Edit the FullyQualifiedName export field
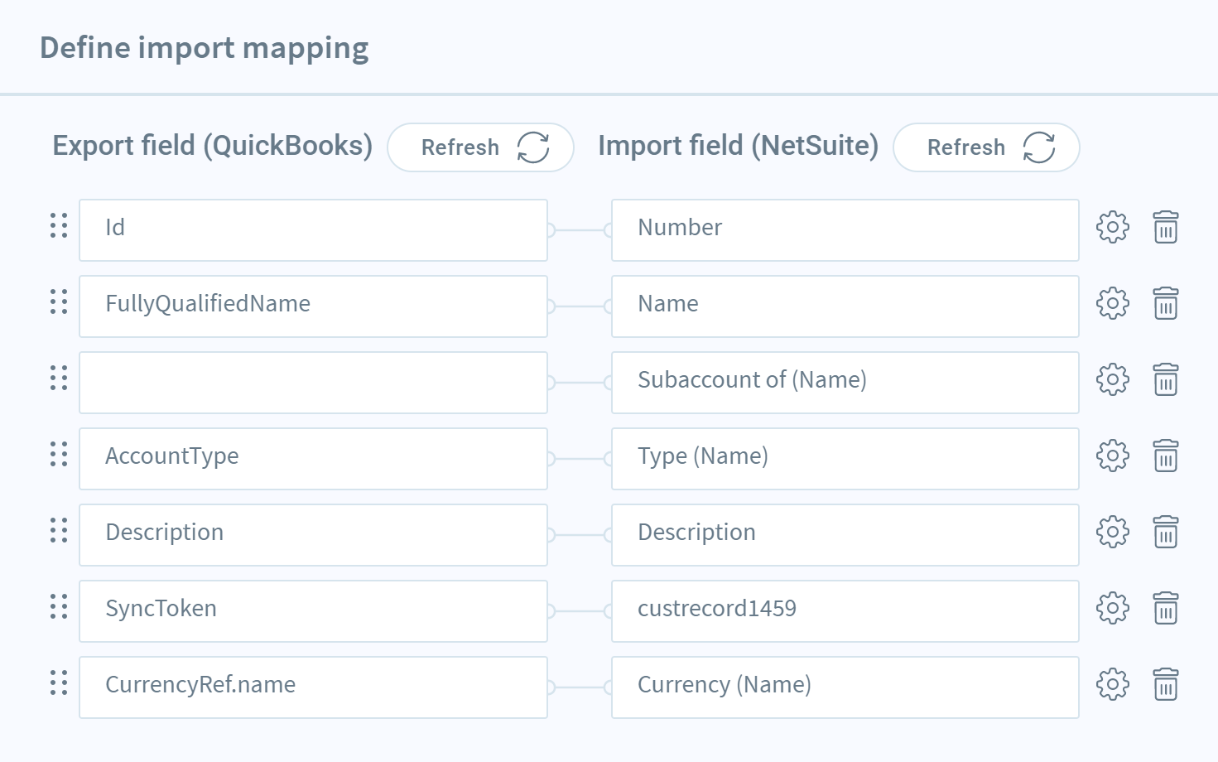 tap(313, 306)
